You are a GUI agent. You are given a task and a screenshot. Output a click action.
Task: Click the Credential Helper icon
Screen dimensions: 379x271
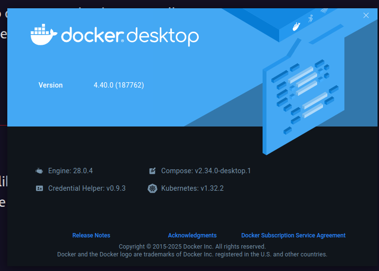tap(39, 188)
